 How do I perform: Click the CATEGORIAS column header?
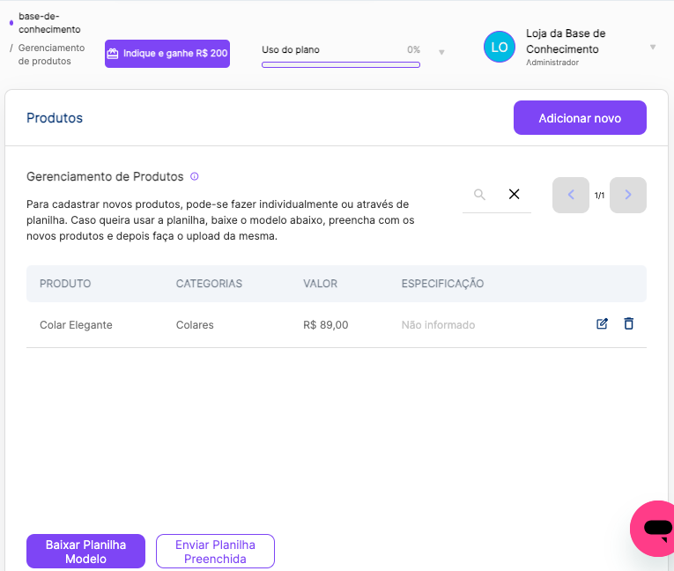pos(209,284)
